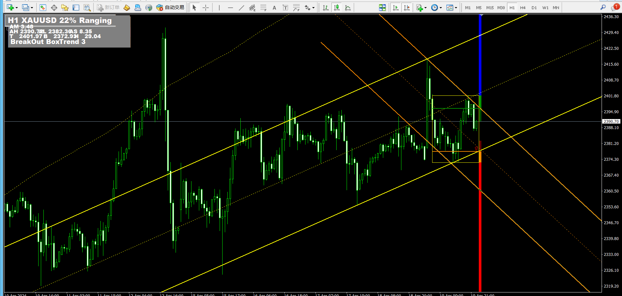Open a new chart window
Viewport: 622px width, 296px height.
coord(10,7)
